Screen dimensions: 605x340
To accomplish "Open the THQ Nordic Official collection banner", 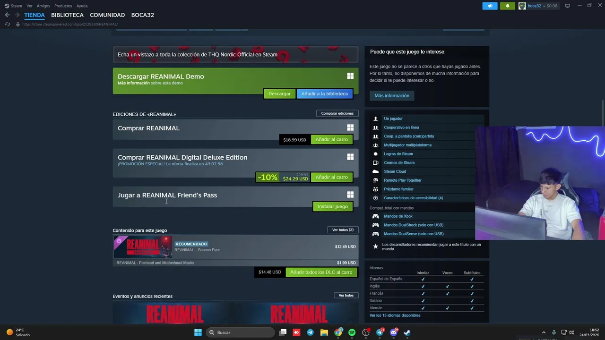I will [x=235, y=54].
